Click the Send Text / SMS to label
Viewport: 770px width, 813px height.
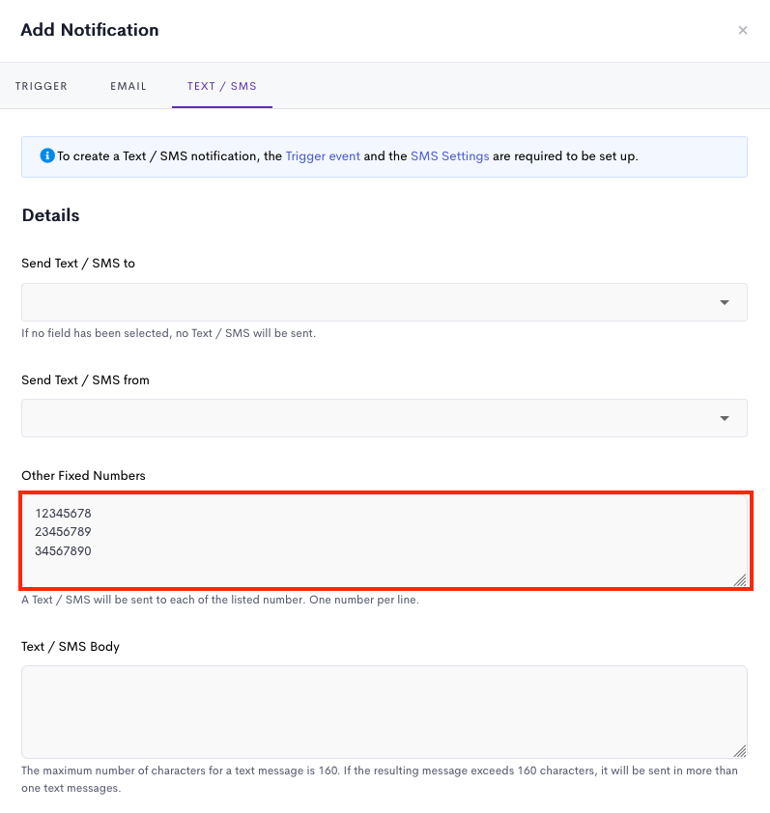pos(78,264)
